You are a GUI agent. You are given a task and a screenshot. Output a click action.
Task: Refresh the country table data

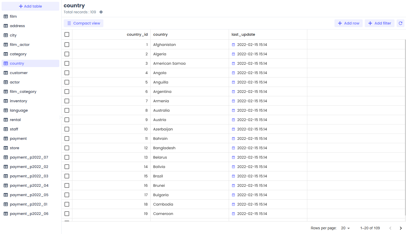(x=400, y=23)
